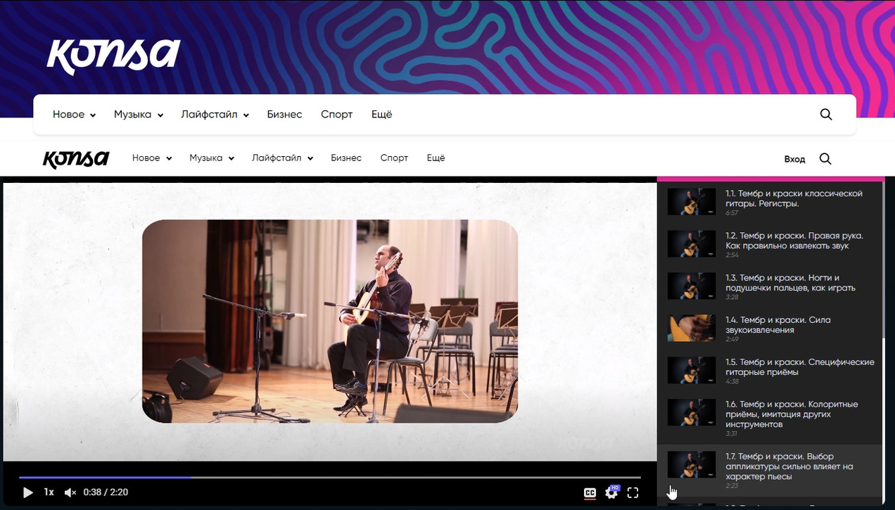The width and height of the screenshot is (895, 510).
Task: Click the small black Konsa logo
Action: pyautogui.click(x=76, y=159)
